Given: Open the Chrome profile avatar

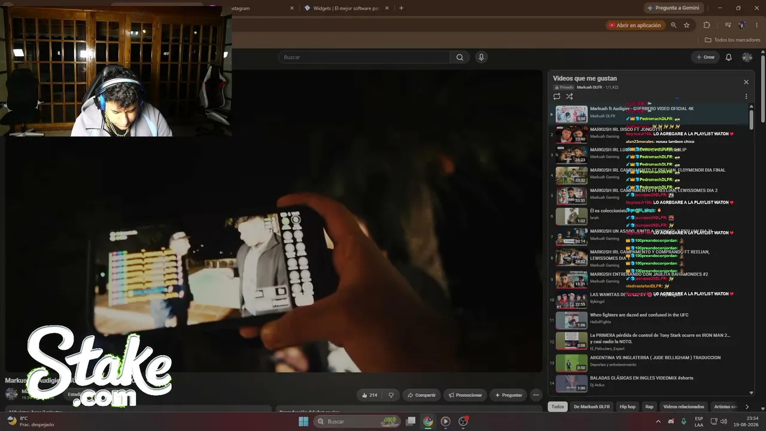Looking at the screenshot, I should 742,25.
